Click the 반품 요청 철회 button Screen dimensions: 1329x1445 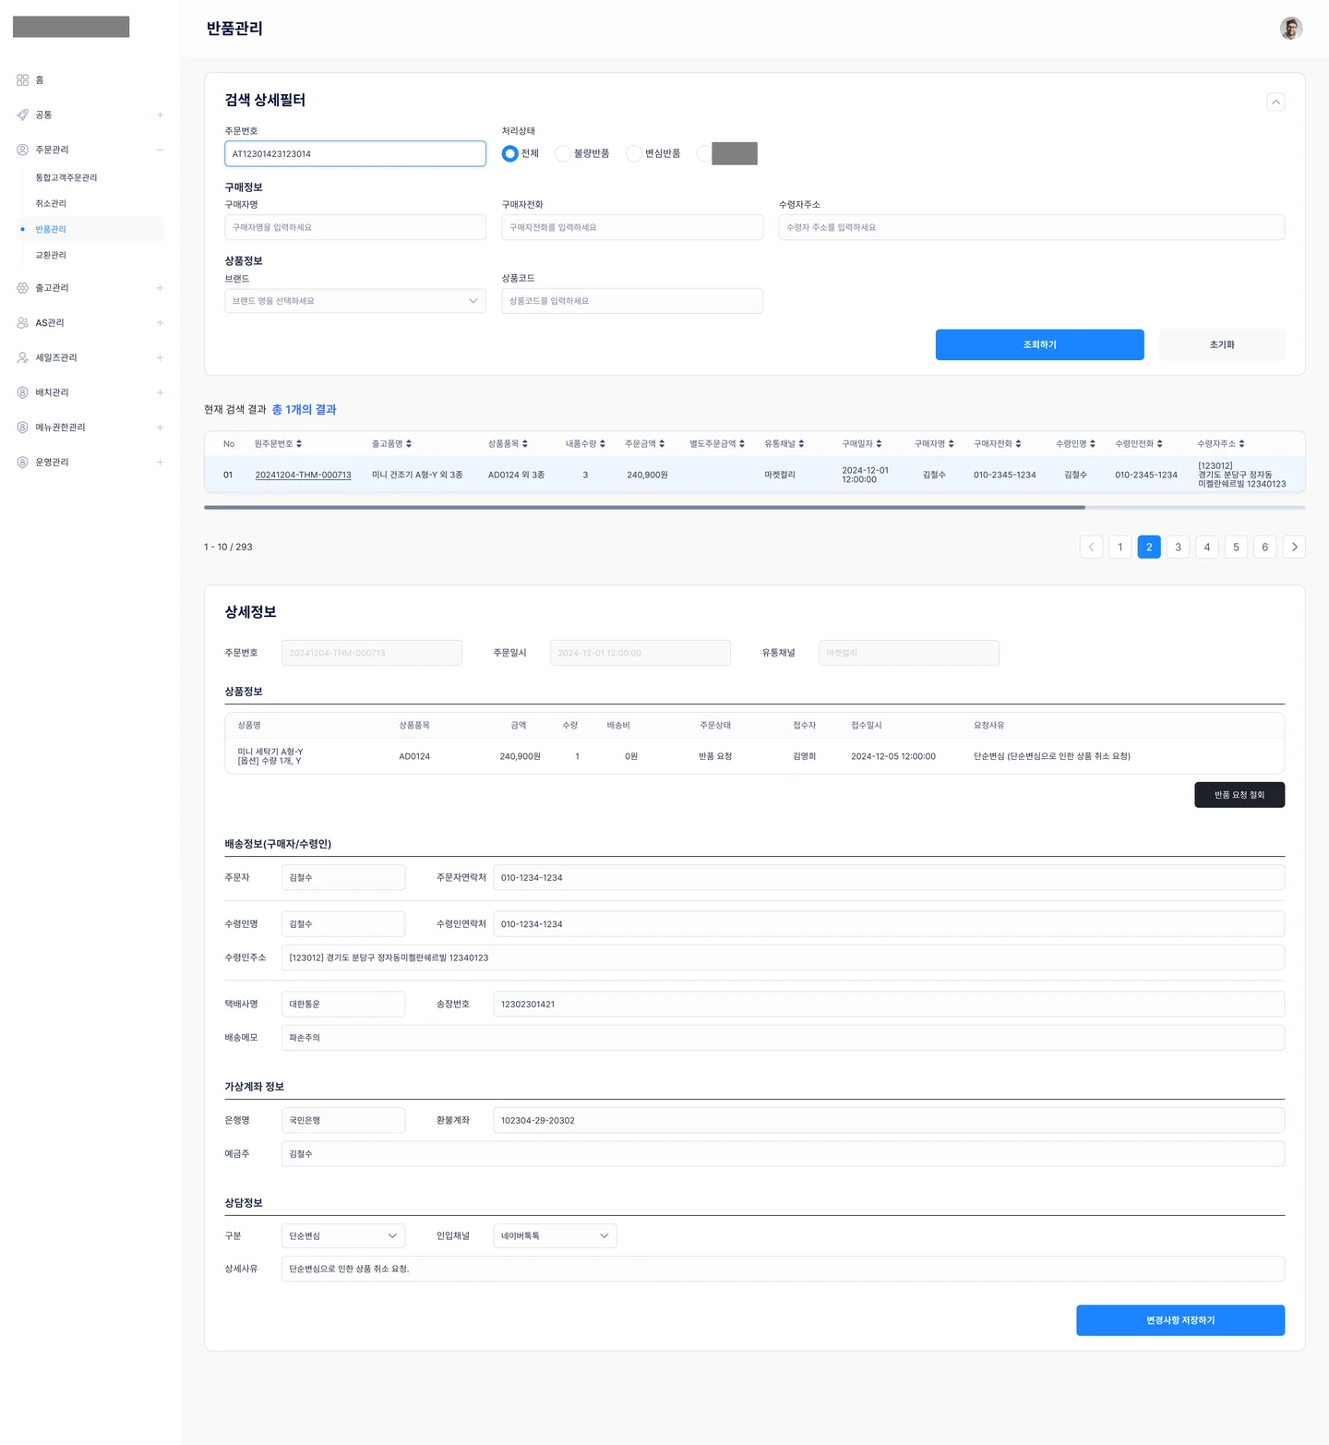[1239, 795]
